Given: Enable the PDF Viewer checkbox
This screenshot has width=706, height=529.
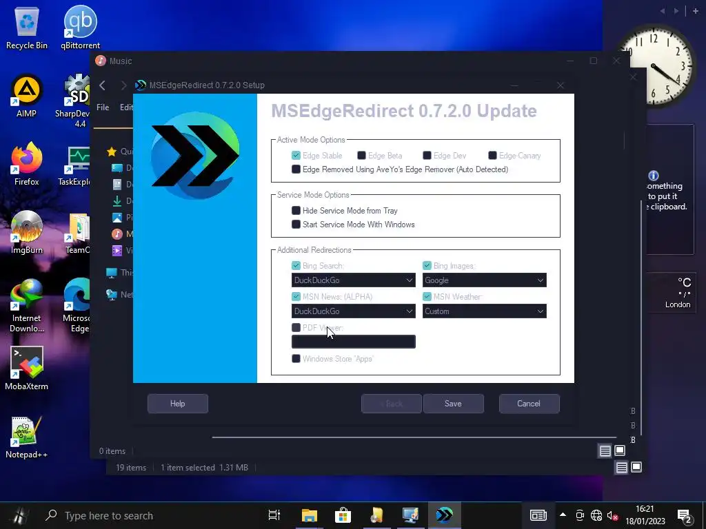Looking at the screenshot, I should (296, 327).
